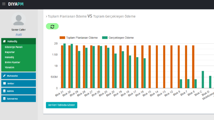Expand the Admin section
Image resolution: width=214 pixels, height=120 pixels.
pos(19,91)
